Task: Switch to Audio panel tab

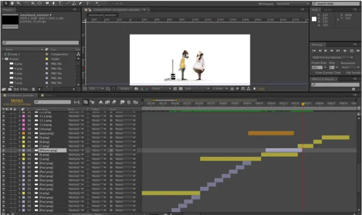Action: pyautogui.click(x=328, y=10)
